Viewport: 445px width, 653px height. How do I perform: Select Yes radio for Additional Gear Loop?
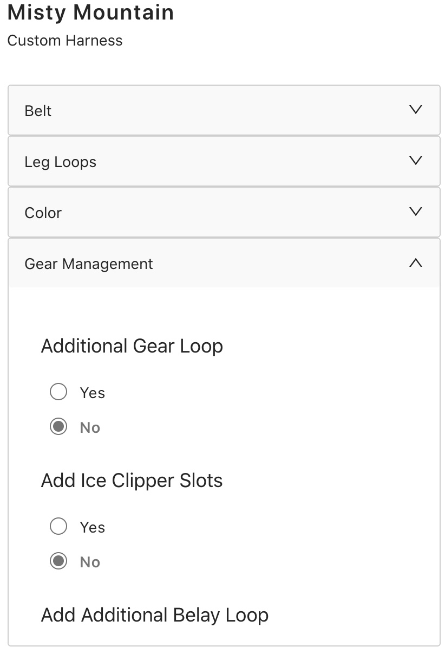pyautogui.click(x=58, y=392)
